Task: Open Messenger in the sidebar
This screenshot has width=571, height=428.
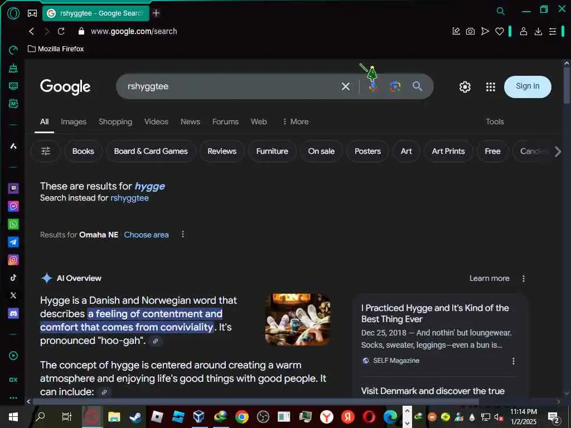Action: [13, 206]
